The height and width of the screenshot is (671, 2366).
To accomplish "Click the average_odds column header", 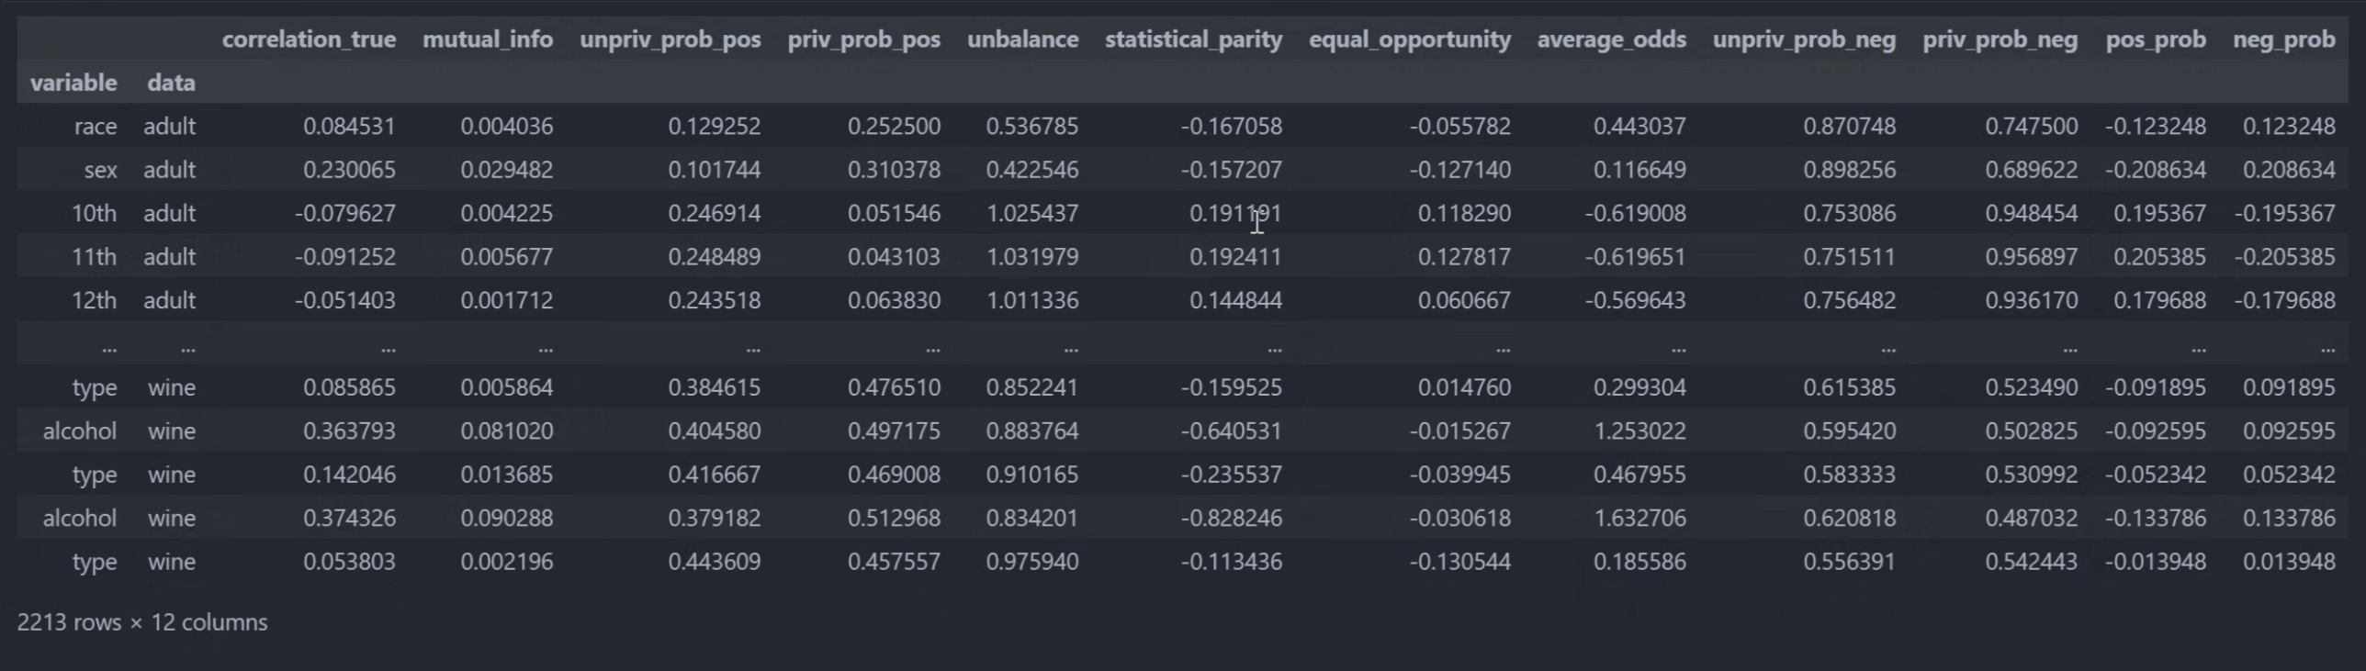I will (x=1612, y=39).
